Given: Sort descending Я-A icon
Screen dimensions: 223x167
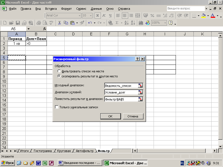Looking at the screenshot, I should click(133, 23).
